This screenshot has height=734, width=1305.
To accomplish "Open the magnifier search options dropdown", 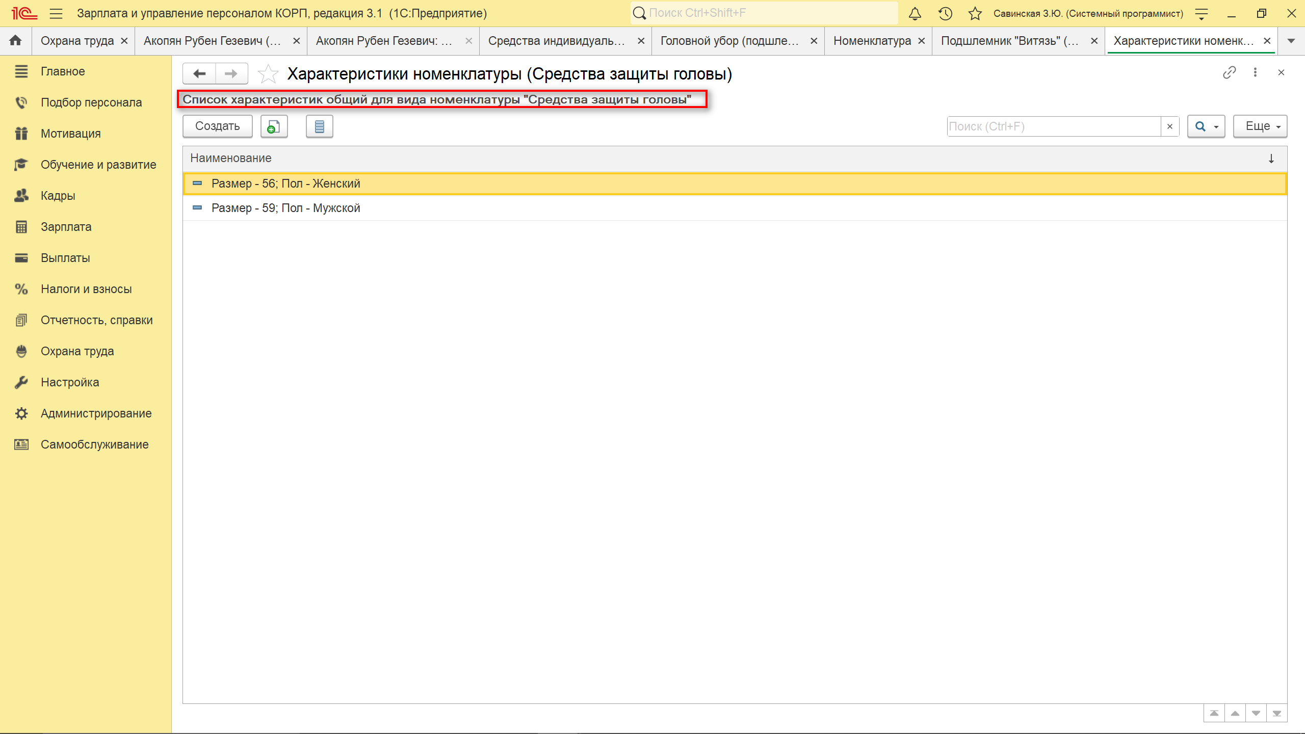I will [x=1206, y=126].
